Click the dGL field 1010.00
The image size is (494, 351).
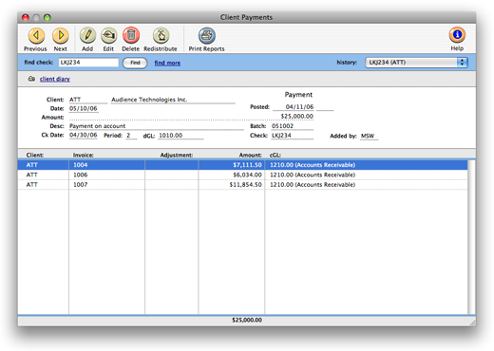pyautogui.click(x=180, y=136)
